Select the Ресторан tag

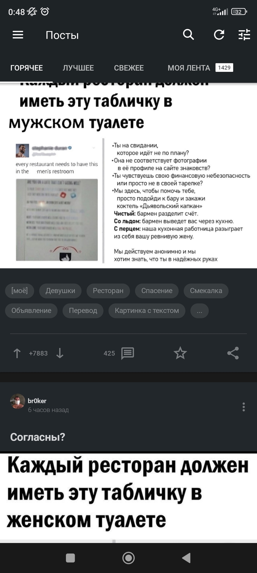pyautogui.click(x=108, y=291)
